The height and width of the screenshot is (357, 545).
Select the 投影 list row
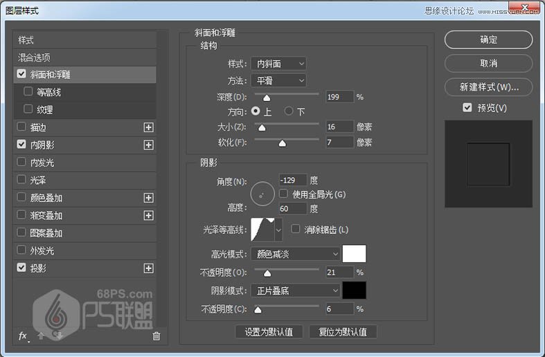tap(84, 268)
